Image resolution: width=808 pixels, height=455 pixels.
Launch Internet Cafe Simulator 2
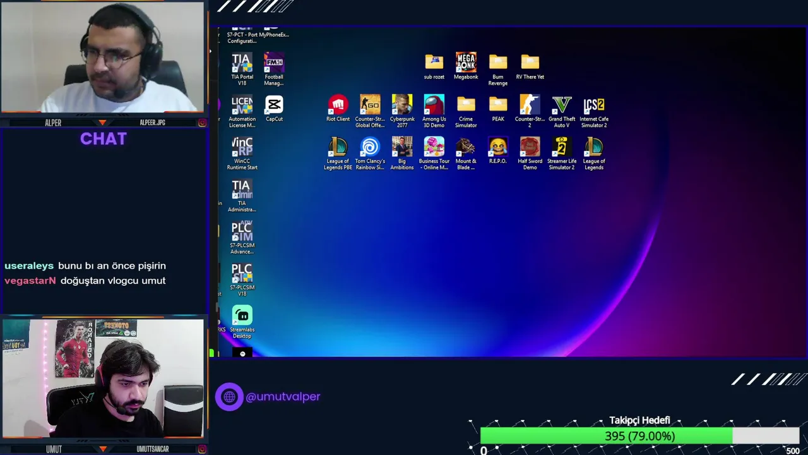[x=594, y=112]
